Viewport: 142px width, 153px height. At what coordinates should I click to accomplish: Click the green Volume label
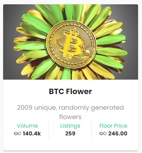[27, 126]
